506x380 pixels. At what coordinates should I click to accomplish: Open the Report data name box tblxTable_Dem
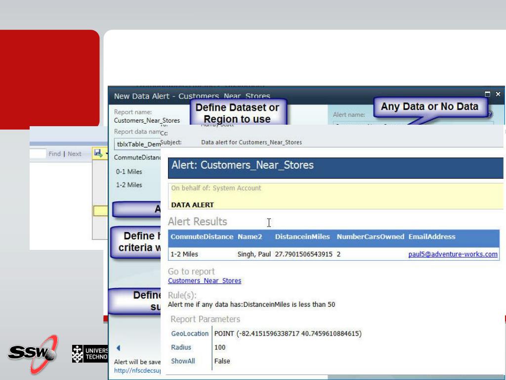(137, 144)
